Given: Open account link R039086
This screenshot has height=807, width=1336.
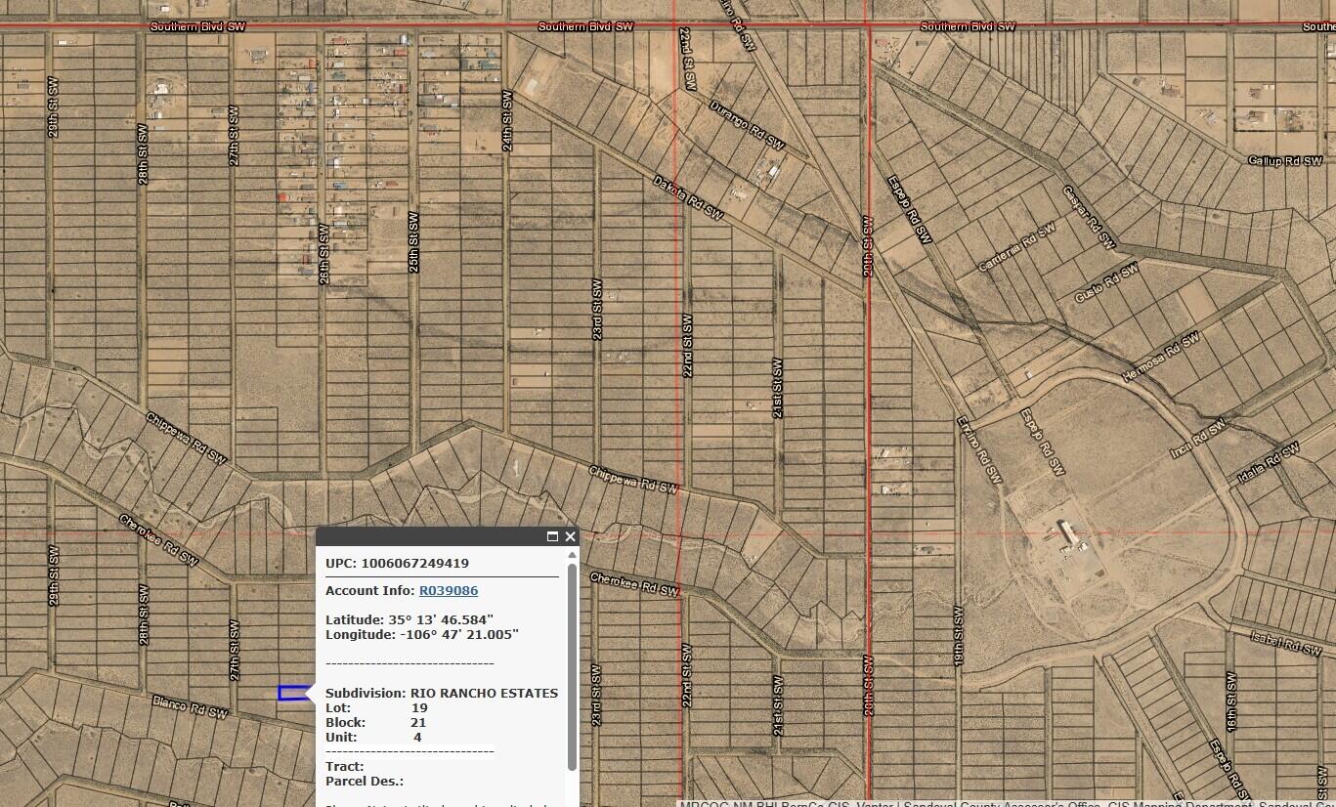Looking at the screenshot, I should pyautogui.click(x=449, y=590).
